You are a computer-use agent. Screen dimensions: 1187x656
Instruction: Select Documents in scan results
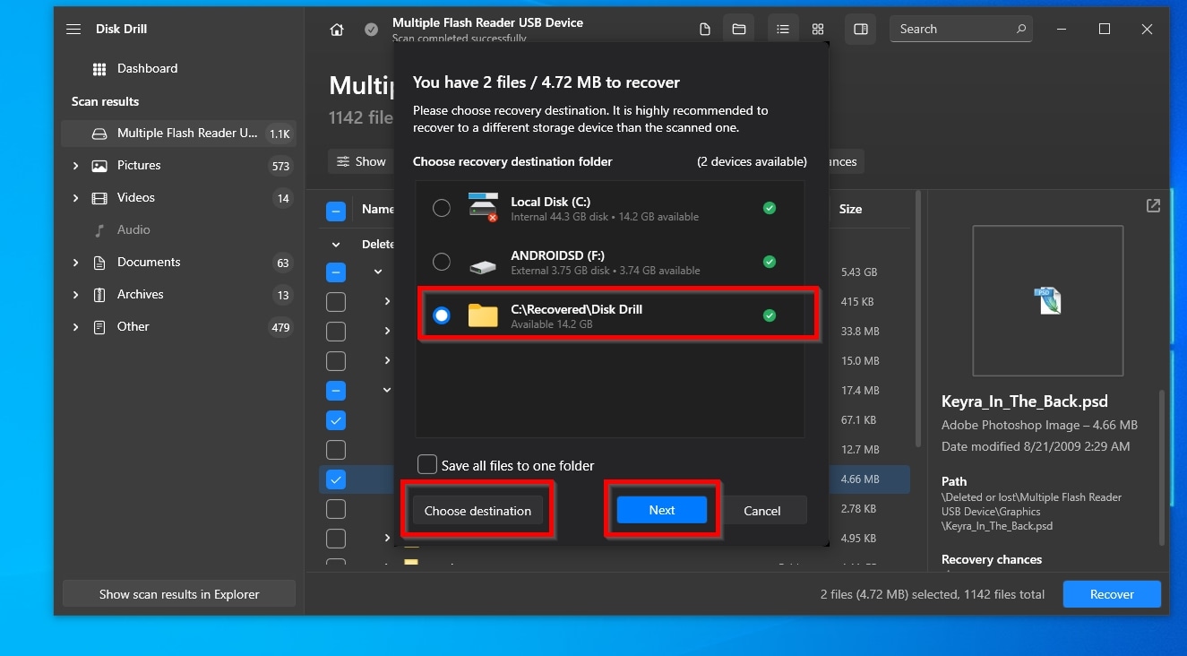click(149, 263)
